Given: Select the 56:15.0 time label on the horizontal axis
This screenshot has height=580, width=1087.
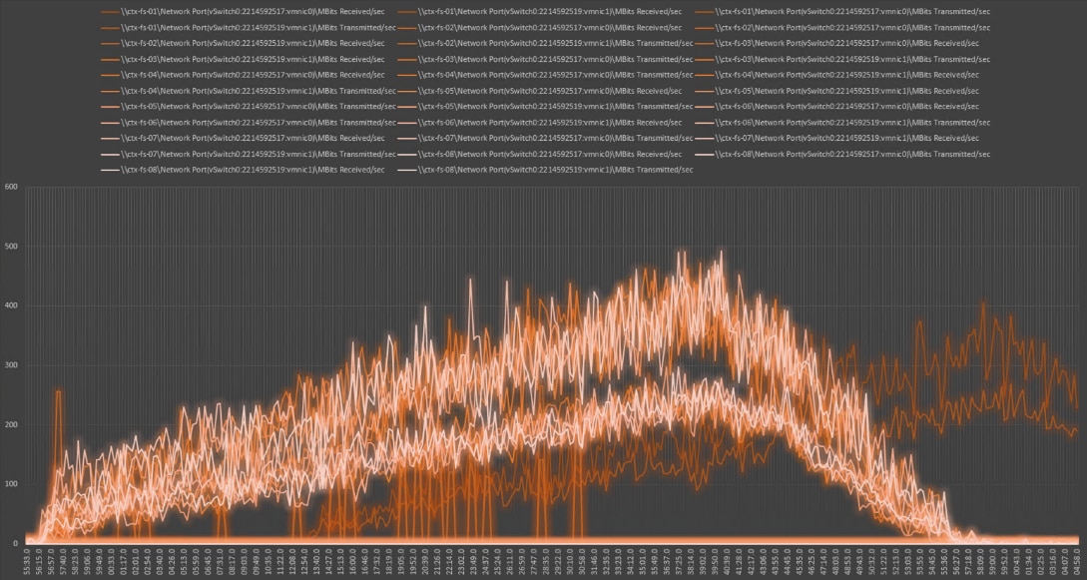Looking at the screenshot, I should (x=40, y=561).
